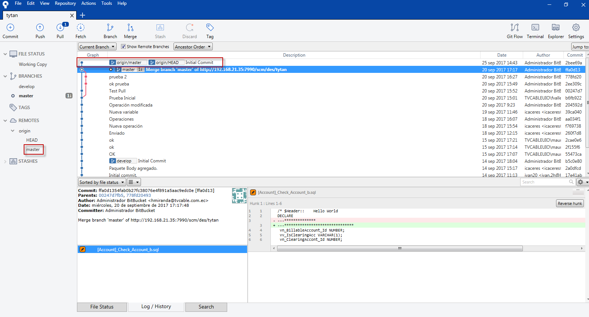Select the develop branch in sidebar

(x=27, y=87)
